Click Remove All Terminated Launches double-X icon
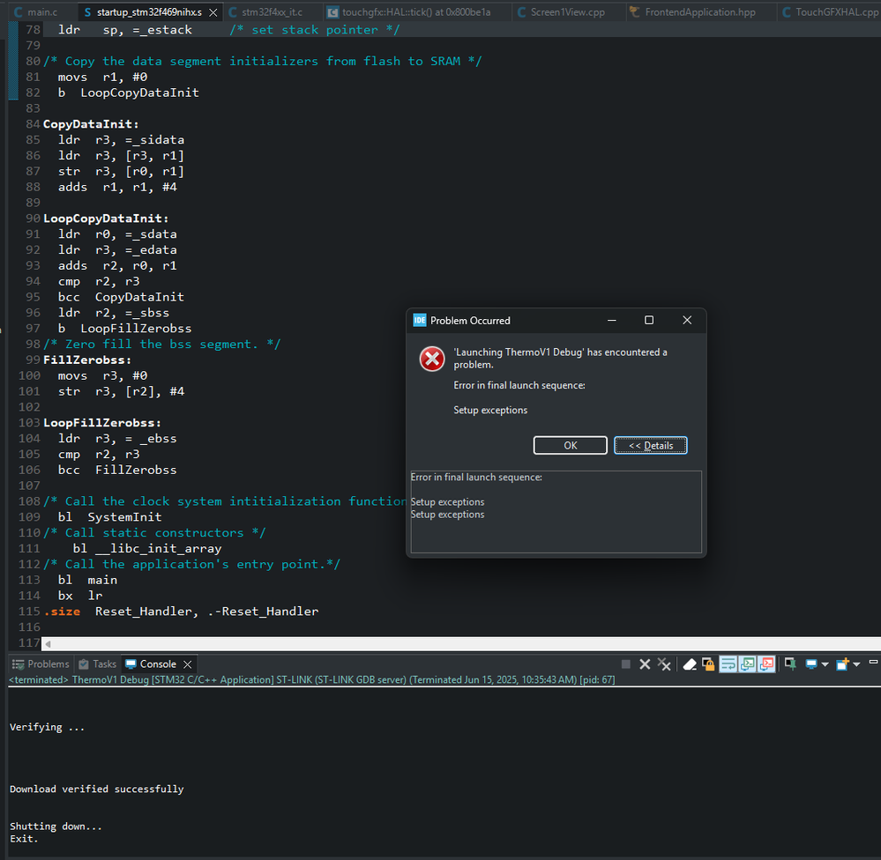 tap(664, 664)
